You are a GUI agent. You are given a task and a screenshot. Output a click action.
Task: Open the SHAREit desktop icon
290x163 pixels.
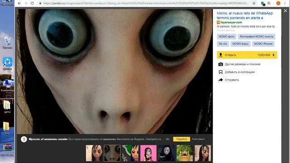[x=7, y=63]
